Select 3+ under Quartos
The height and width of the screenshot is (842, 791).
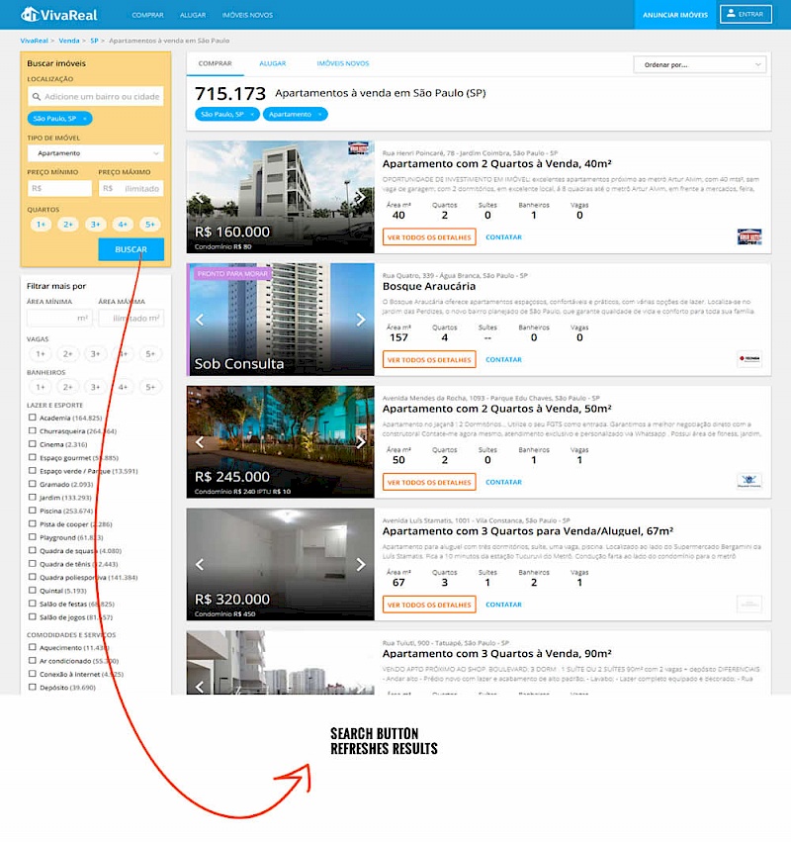95,225
